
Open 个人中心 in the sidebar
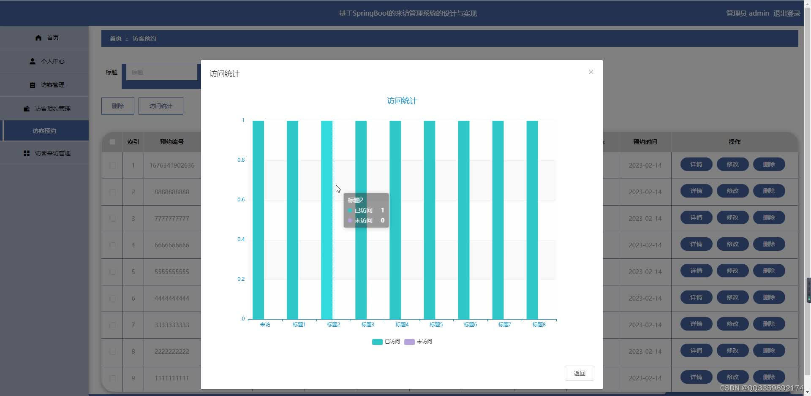44,61
